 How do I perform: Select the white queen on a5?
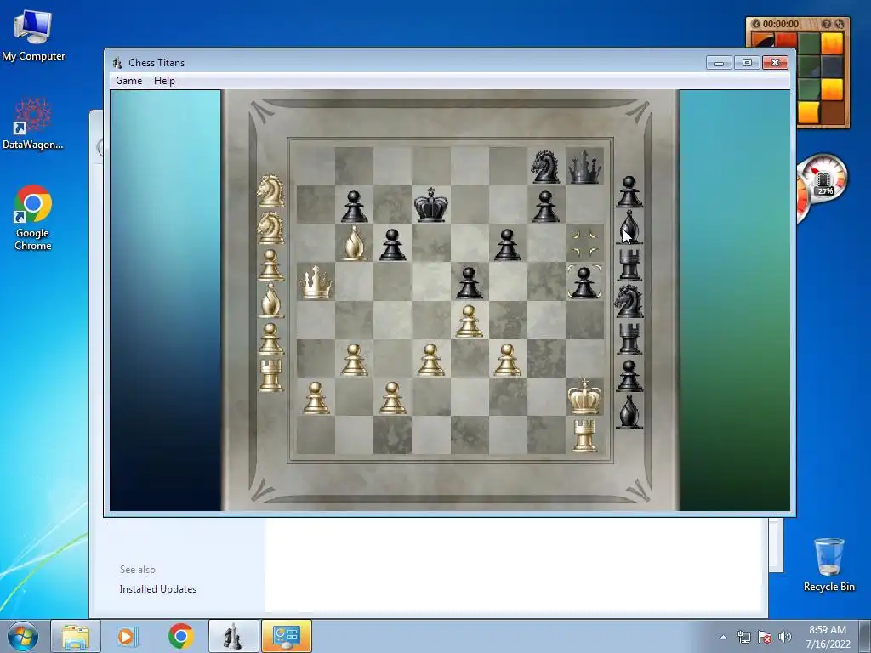click(x=316, y=281)
